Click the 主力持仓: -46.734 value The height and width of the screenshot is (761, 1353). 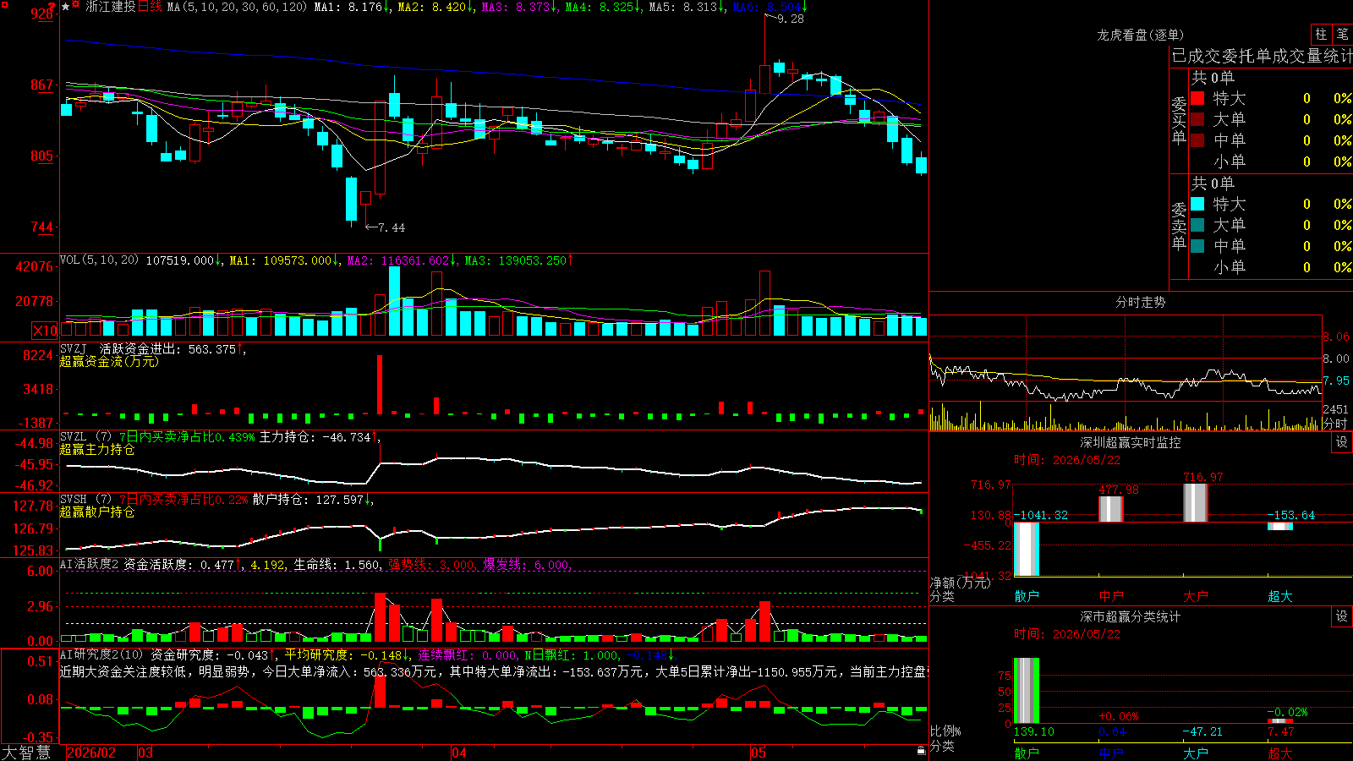pos(316,437)
